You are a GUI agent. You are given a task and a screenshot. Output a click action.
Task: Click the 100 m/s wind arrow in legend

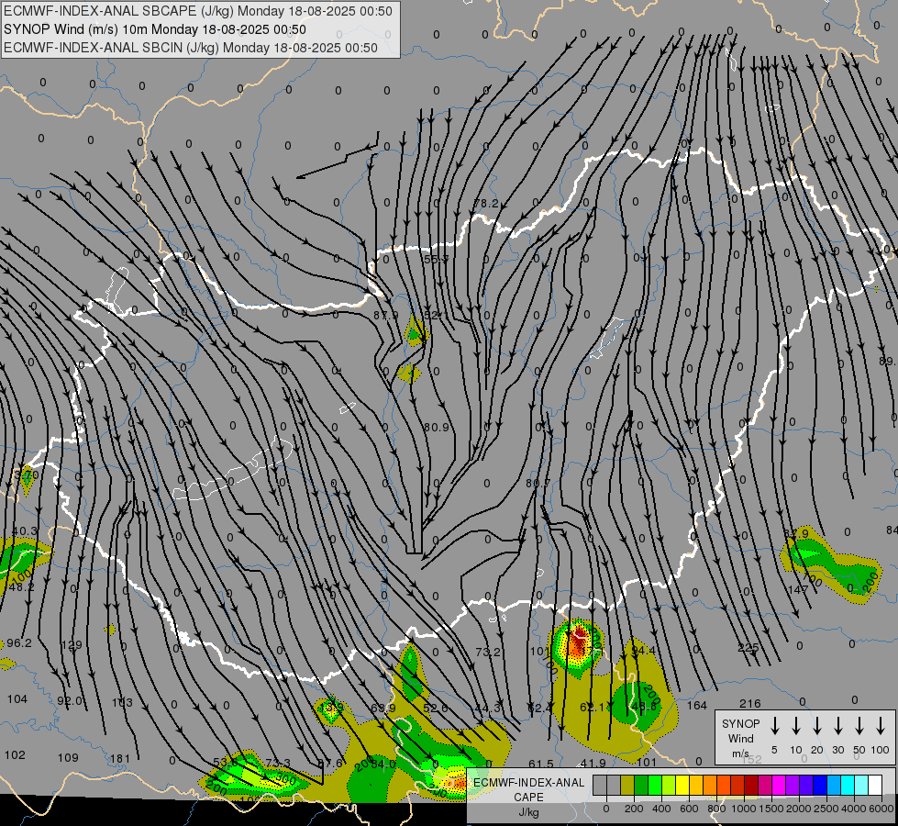point(881,726)
